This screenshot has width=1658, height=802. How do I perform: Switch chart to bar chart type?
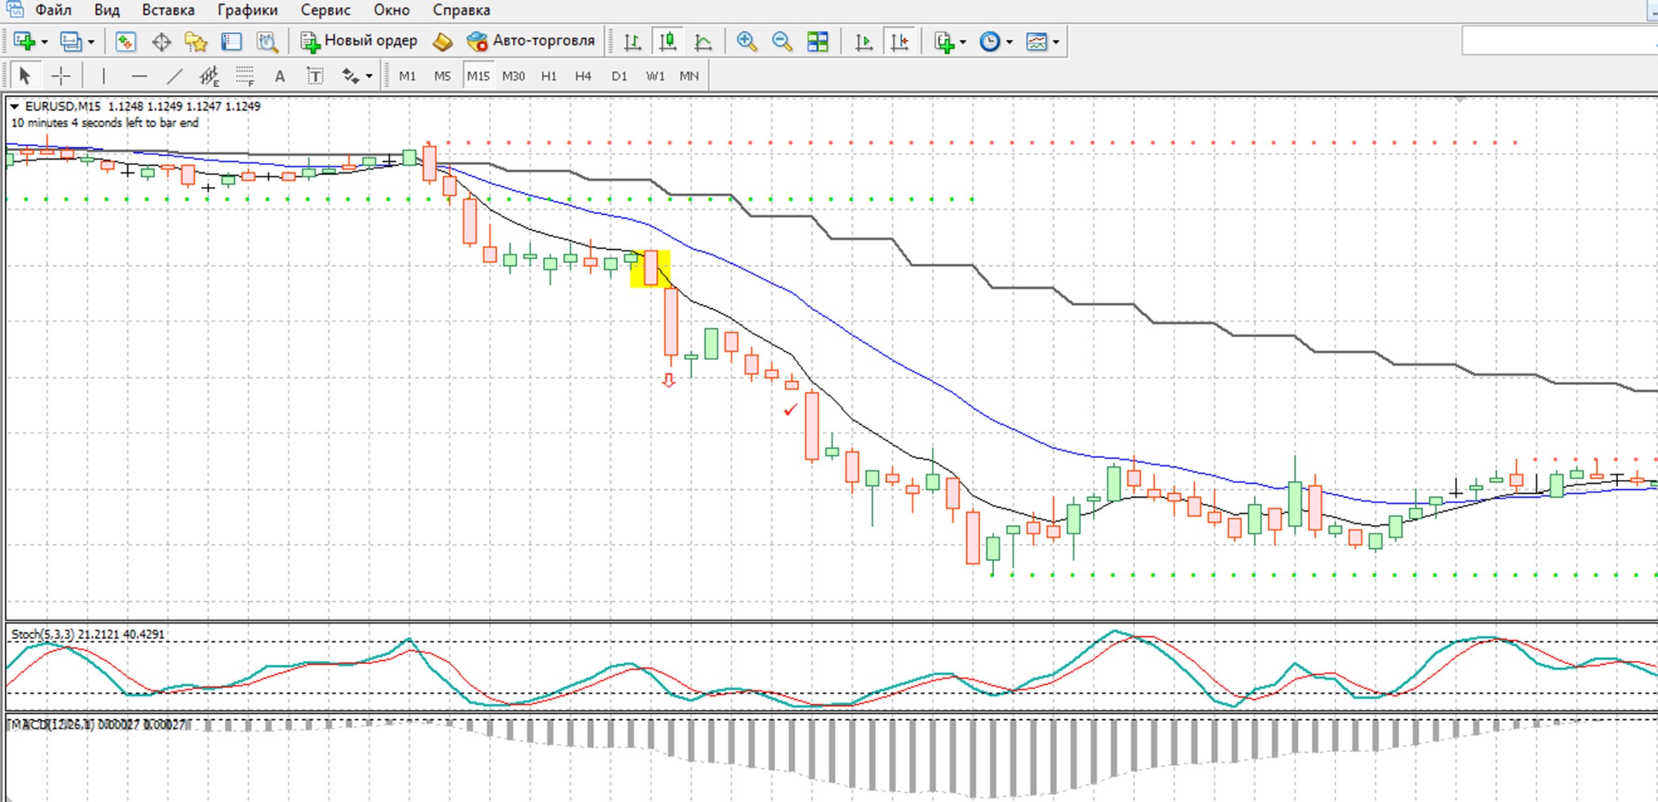(x=632, y=42)
